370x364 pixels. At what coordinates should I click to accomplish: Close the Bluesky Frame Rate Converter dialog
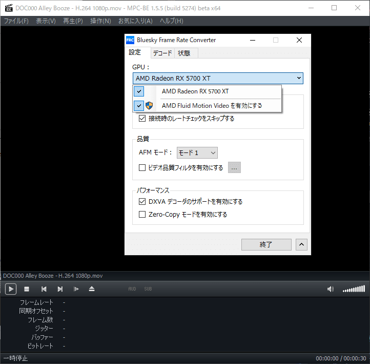point(299,40)
